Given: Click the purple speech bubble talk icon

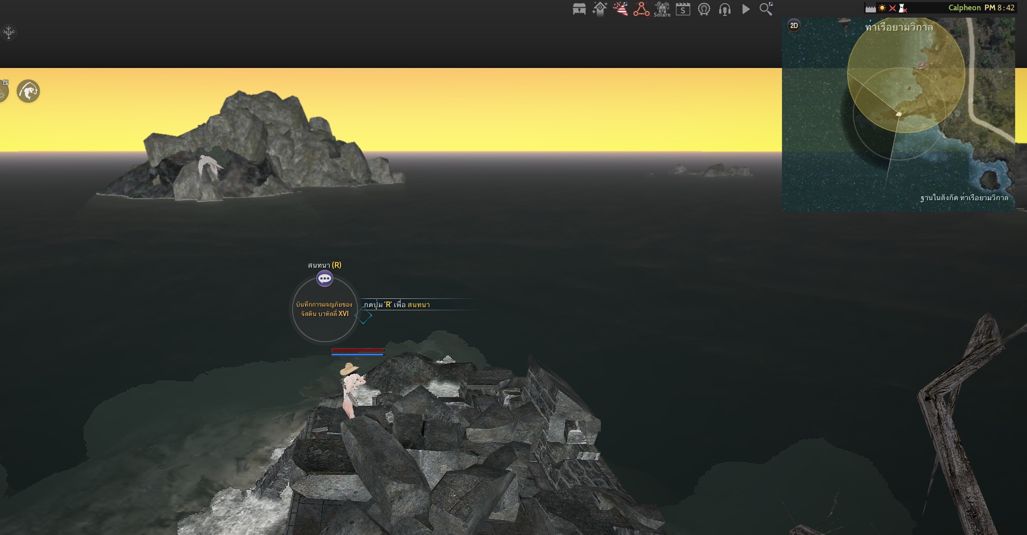Looking at the screenshot, I should [325, 279].
